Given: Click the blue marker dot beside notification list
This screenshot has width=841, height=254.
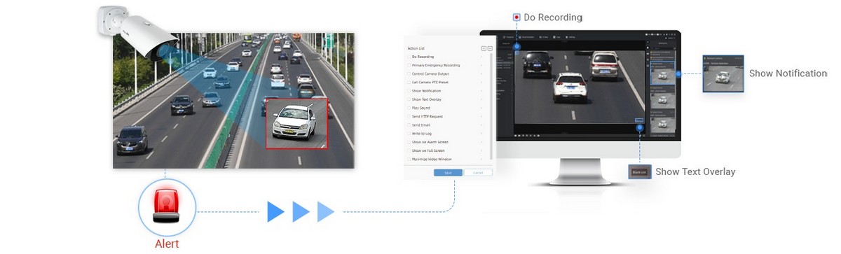Looking at the screenshot, I should point(678,74).
